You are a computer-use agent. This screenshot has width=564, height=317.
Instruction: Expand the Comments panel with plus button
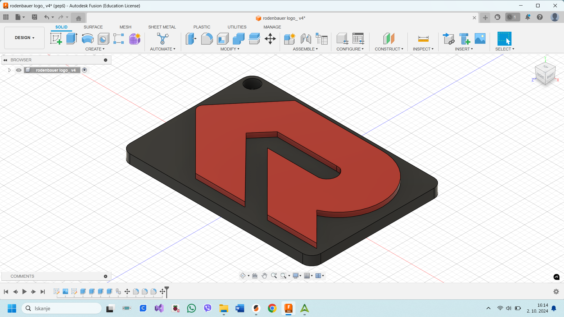[105, 276]
